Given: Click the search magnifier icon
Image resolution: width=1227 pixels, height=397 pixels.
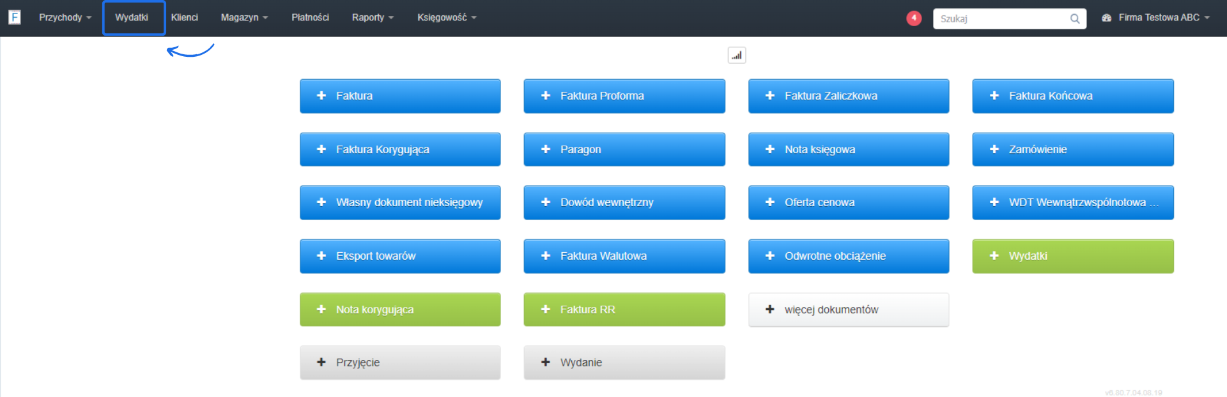Looking at the screenshot, I should pyautogui.click(x=1075, y=19).
